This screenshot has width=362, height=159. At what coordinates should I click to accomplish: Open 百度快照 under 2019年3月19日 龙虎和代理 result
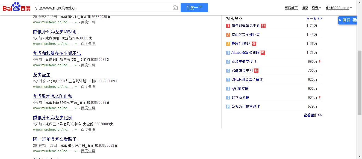coord(88,22)
